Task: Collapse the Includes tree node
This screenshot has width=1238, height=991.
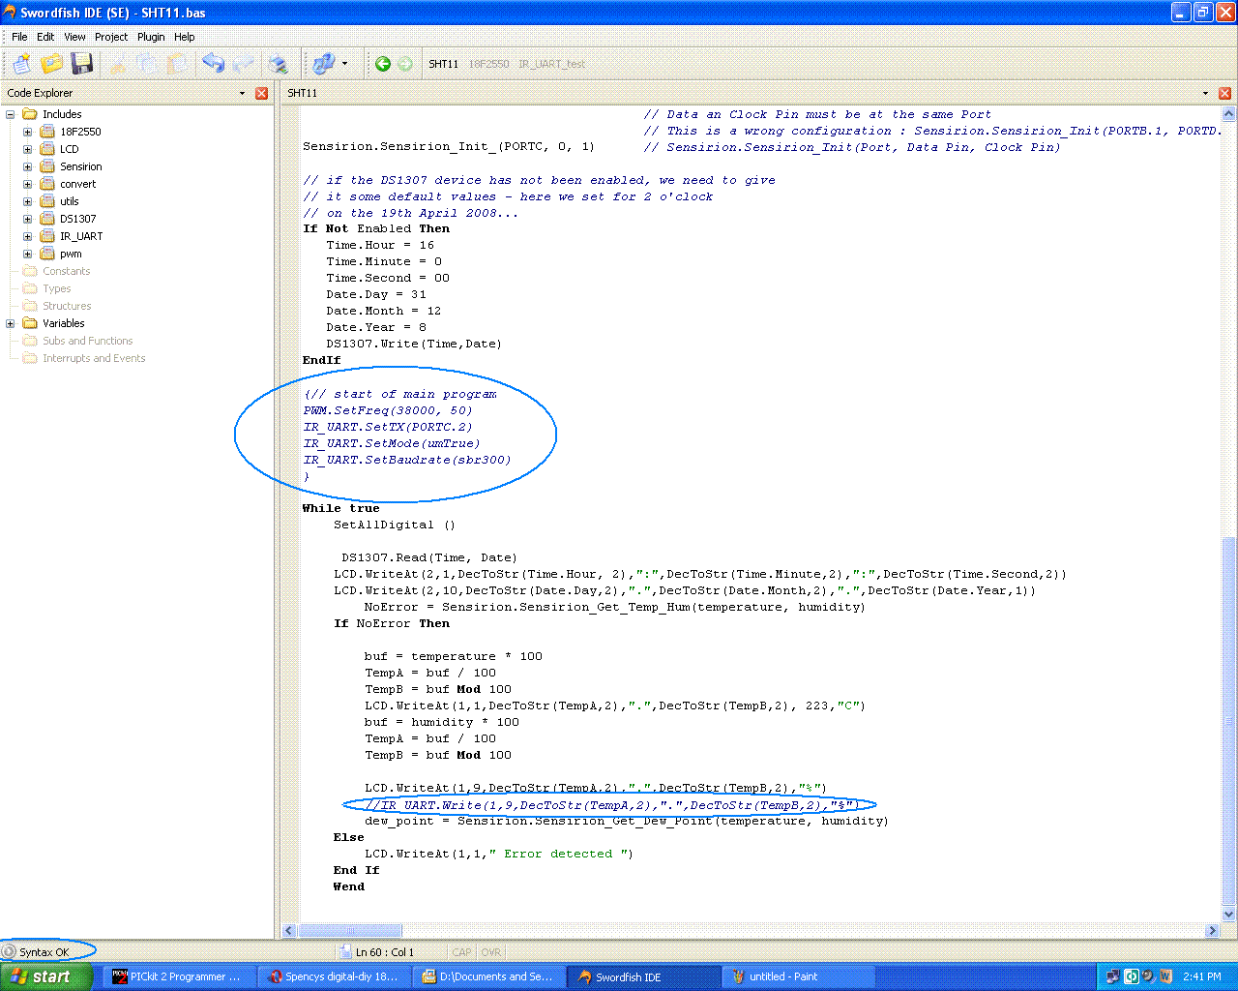Action: click(x=11, y=114)
